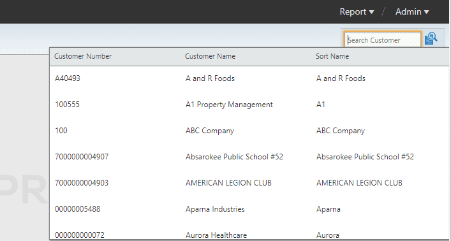Click ABC Company in Sort Name column
This screenshot has height=241, width=451.
tap(341, 131)
